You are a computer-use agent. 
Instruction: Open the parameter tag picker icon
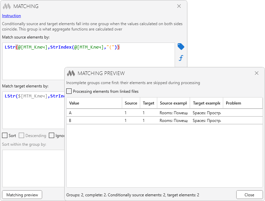point(181,47)
